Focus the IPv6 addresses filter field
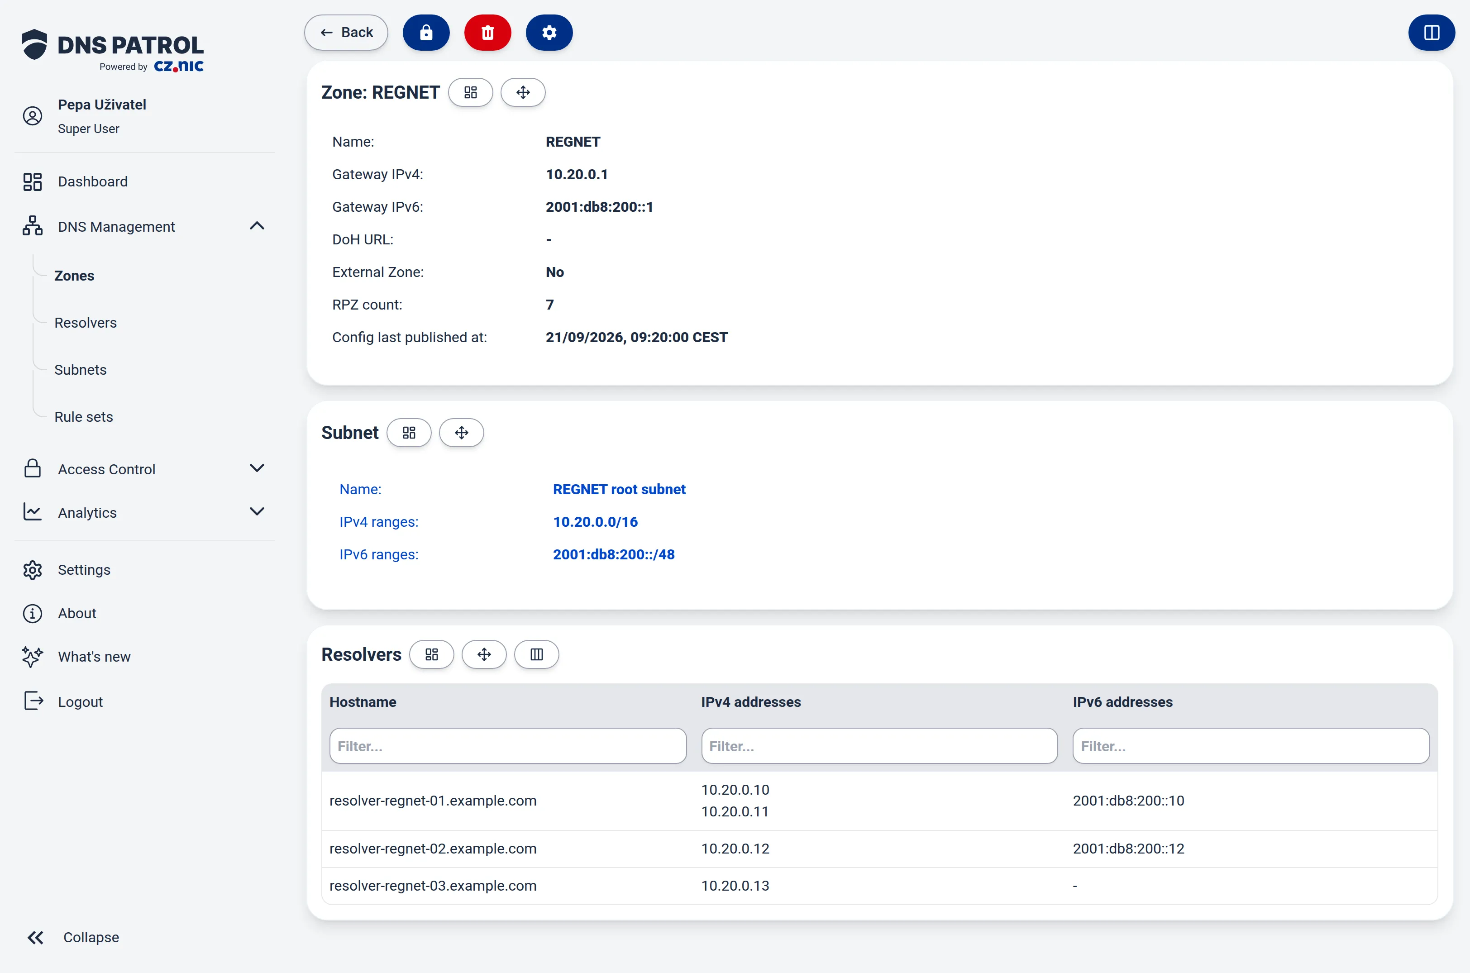The height and width of the screenshot is (973, 1470). click(1250, 746)
